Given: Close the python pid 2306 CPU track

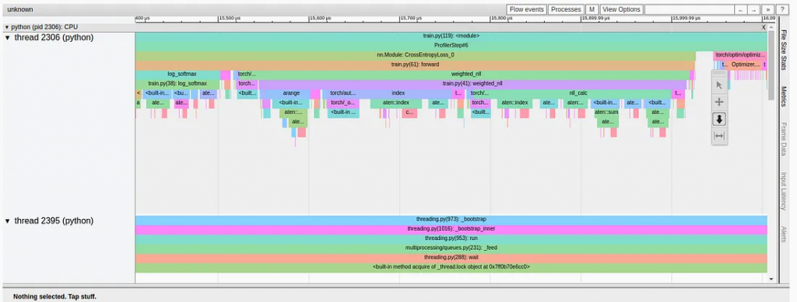Looking at the screenshot, I should point(764,27).
